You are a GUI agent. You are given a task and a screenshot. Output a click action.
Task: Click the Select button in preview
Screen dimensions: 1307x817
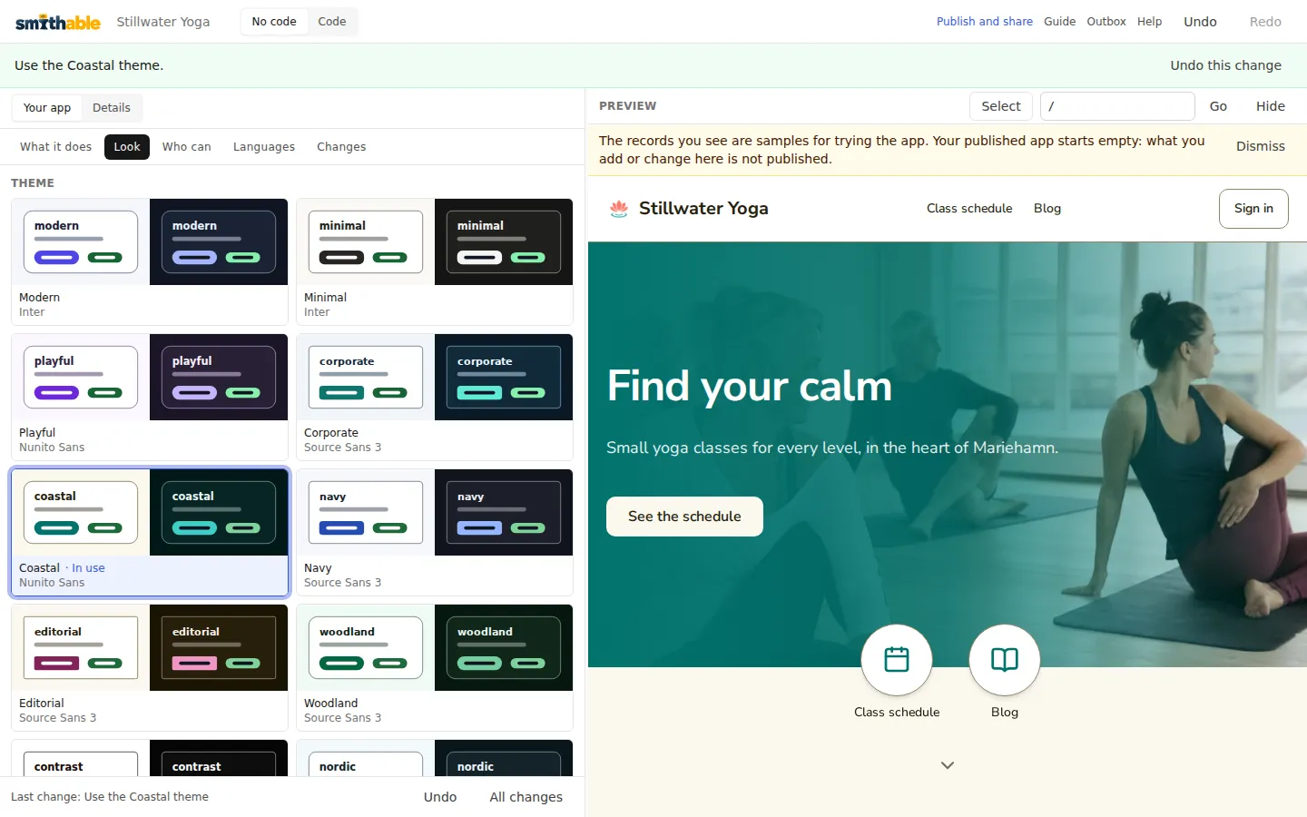(x=1001, y=106)
